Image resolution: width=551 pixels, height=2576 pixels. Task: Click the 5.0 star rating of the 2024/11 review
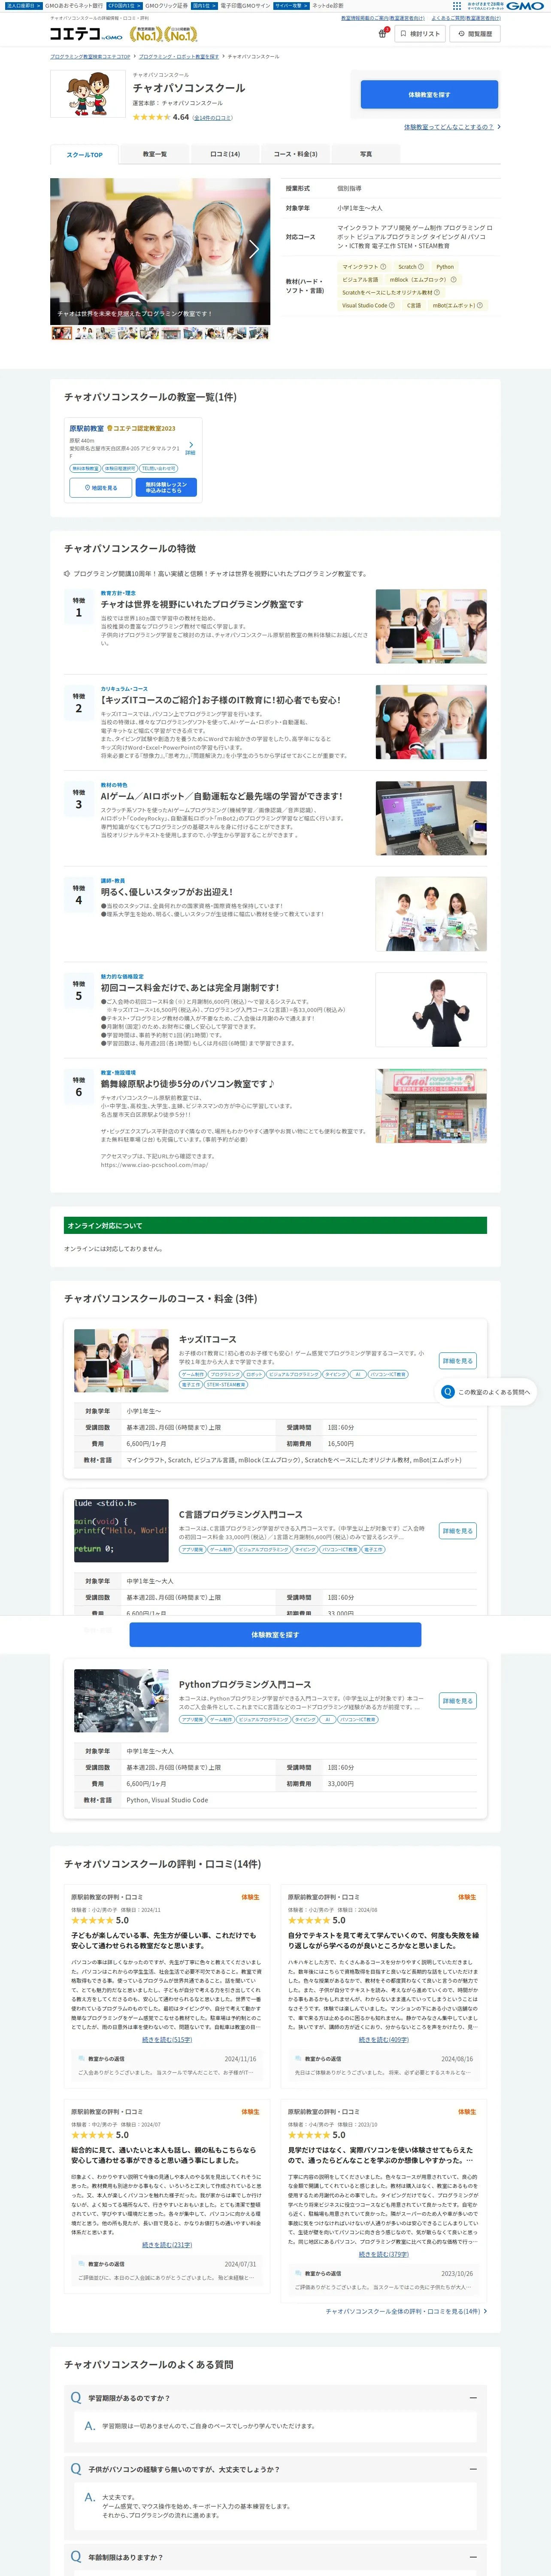point(100,1919)
